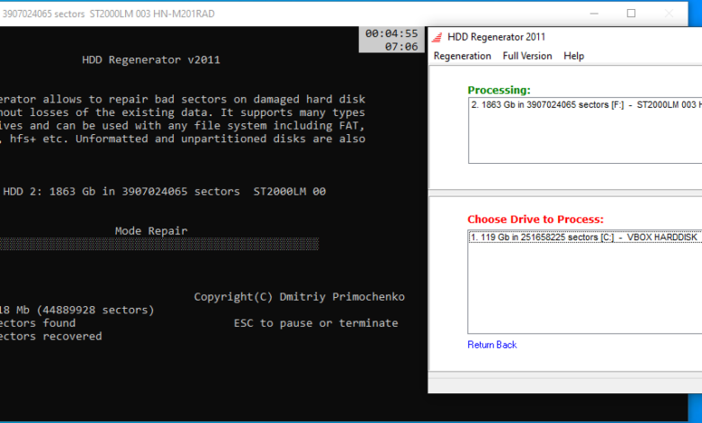Click the console window title bar text
702x423 pixels.
[108, 13]
